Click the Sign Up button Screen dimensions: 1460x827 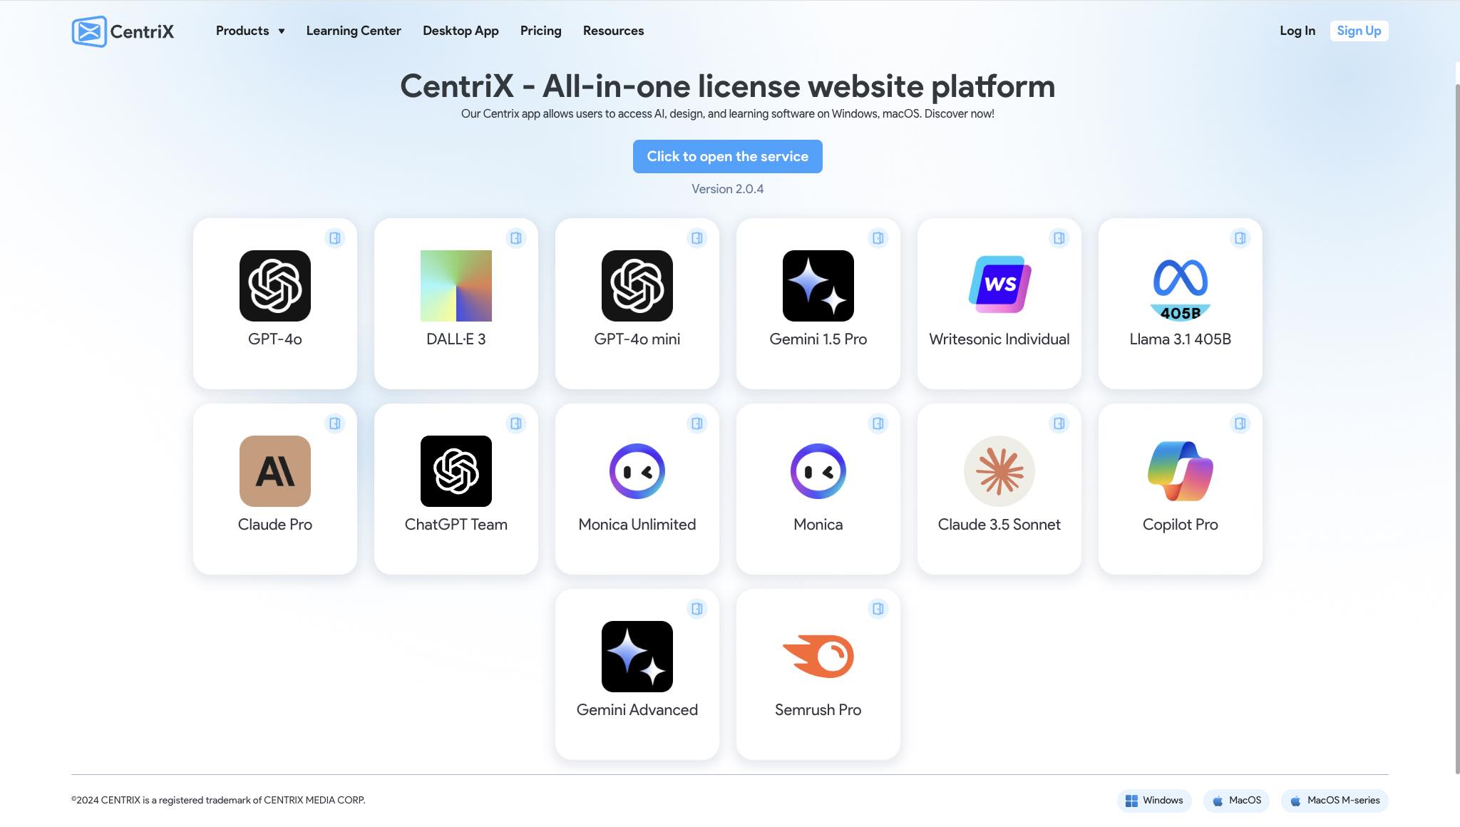(x=1358, y=31)
